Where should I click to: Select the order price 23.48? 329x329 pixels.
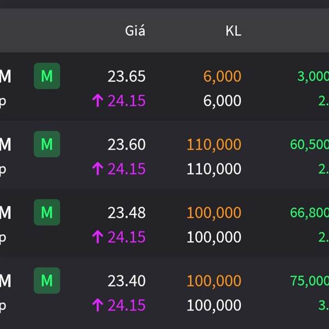(127, 212)
